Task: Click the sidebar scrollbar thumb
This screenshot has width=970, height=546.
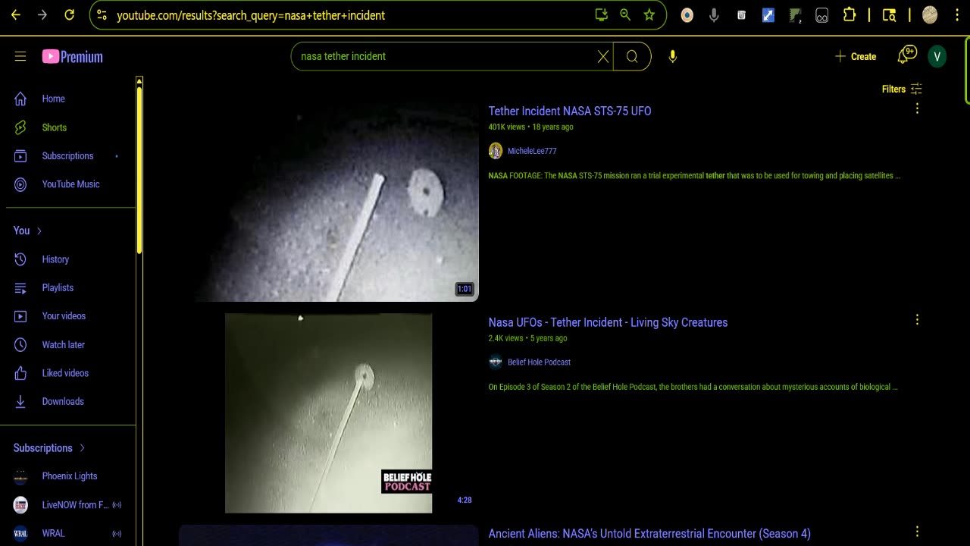Action: [x=139, y=170]
